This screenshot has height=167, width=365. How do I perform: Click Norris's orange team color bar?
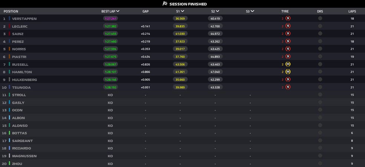click(10, 49)
